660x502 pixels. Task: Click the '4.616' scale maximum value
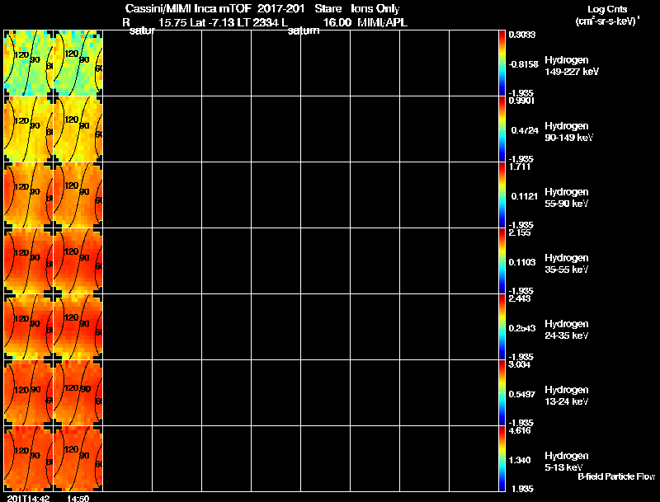[x=520, y=431]
